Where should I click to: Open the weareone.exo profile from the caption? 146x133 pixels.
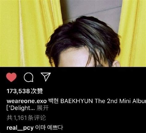(x=26, y=101)
